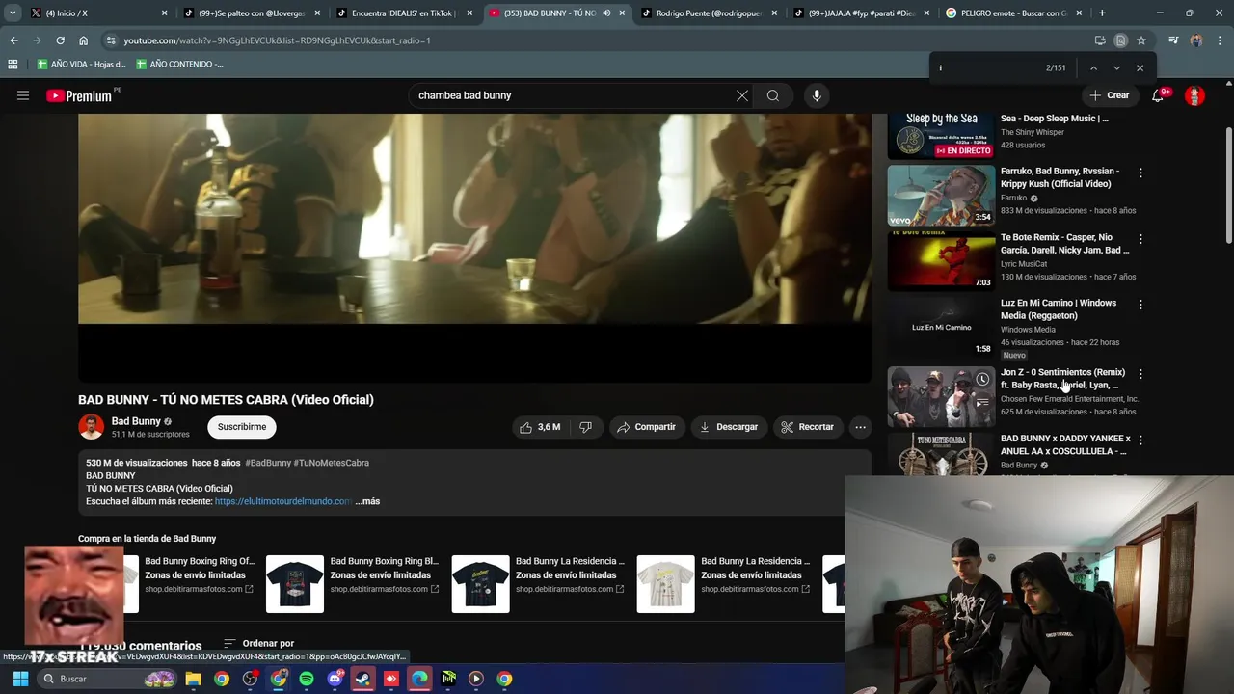The width and height of the screenshot is (1234, 694).
Task: Open options for BAD BUNNY x DADDY YANKEE video
Action: (1140, 440)
